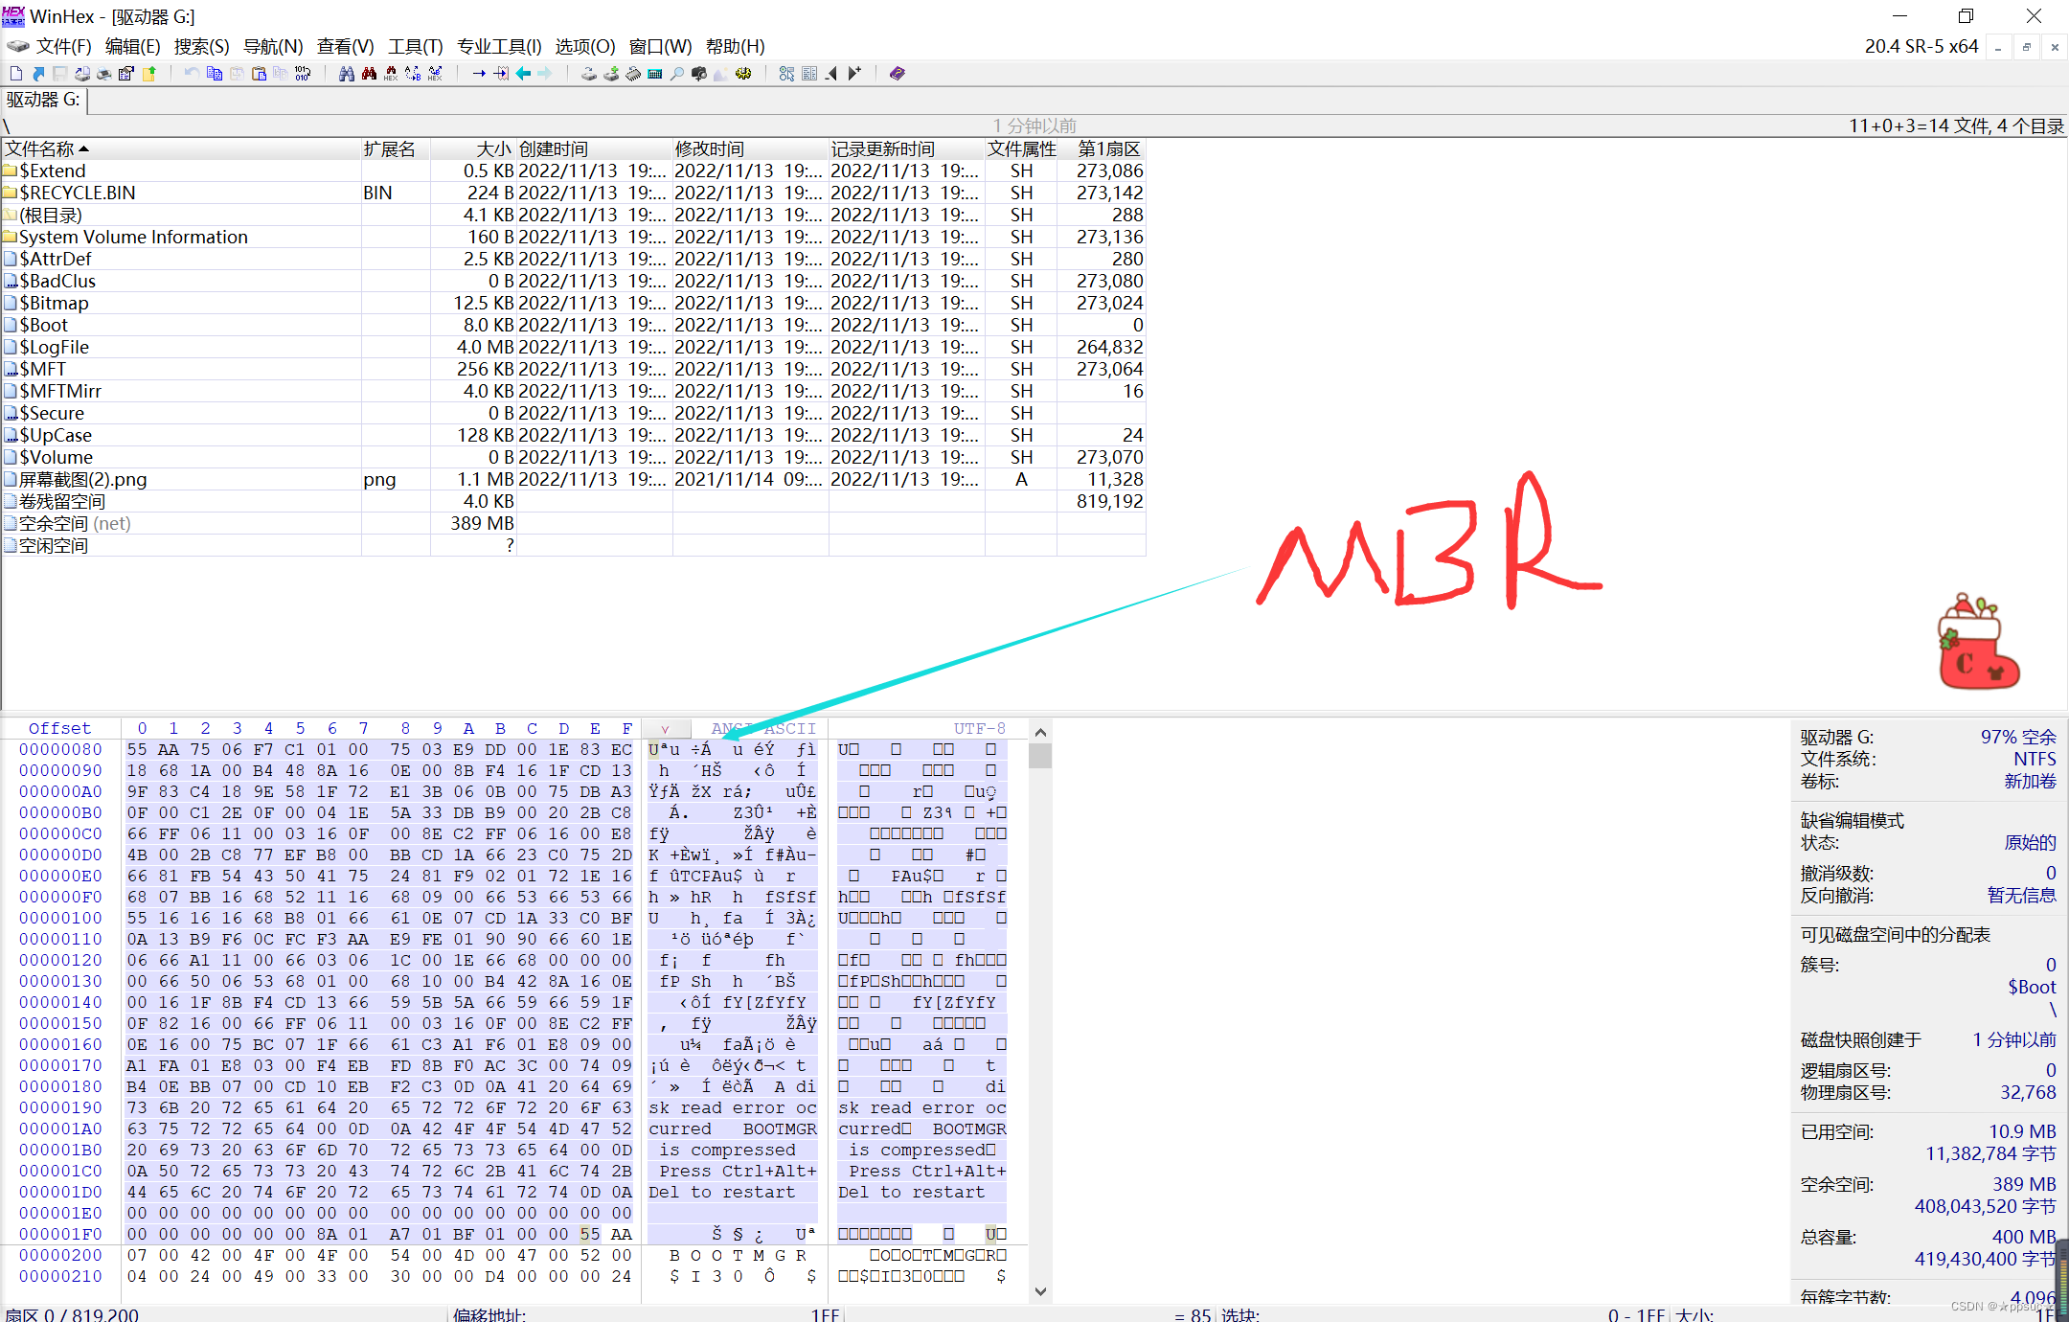The image size is (2069, 1322).
Task: Select the $MFT file row
Action: click(x=573, y=370)
